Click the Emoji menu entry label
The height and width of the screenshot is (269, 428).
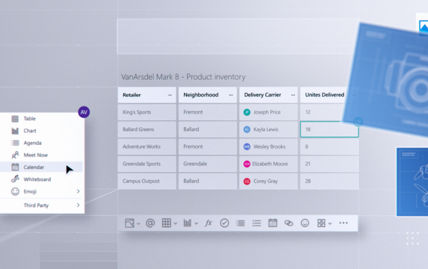click(30, 192)
